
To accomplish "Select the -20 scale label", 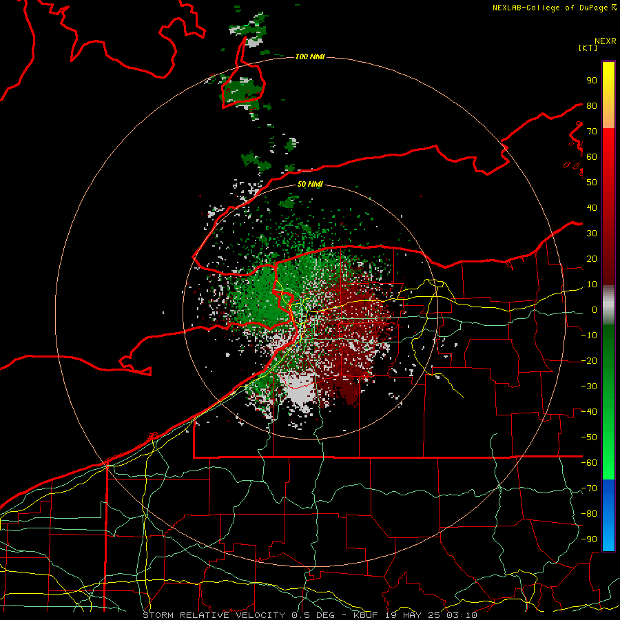I will pos(589,360).
